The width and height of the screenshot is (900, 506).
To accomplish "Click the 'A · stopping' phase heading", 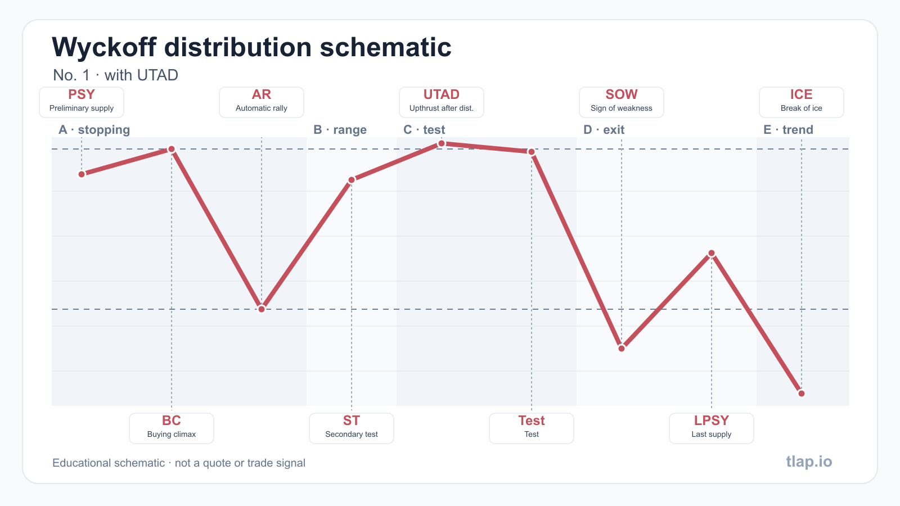I will coord(94,130).
